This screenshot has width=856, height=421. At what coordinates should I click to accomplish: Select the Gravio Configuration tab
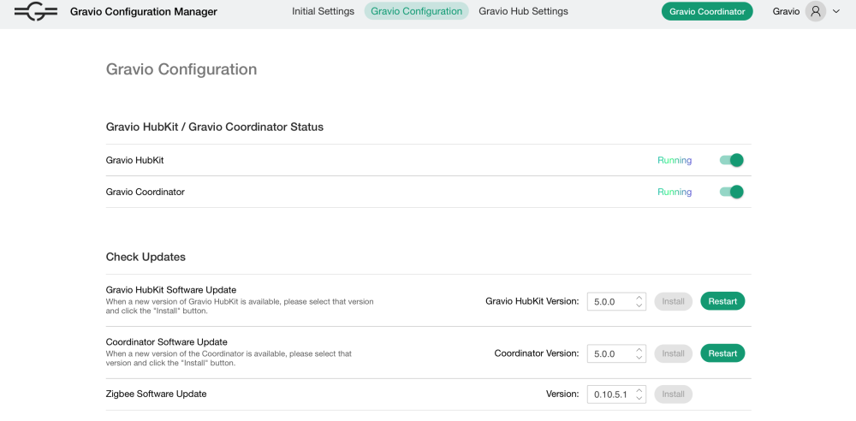417,12
